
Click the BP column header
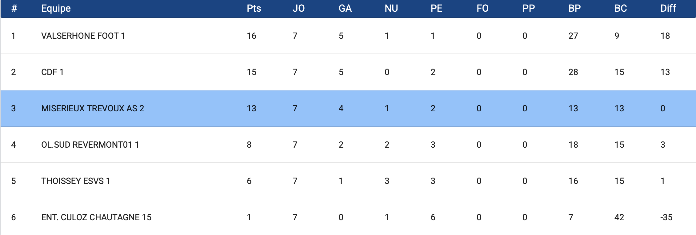coord(574,8)
